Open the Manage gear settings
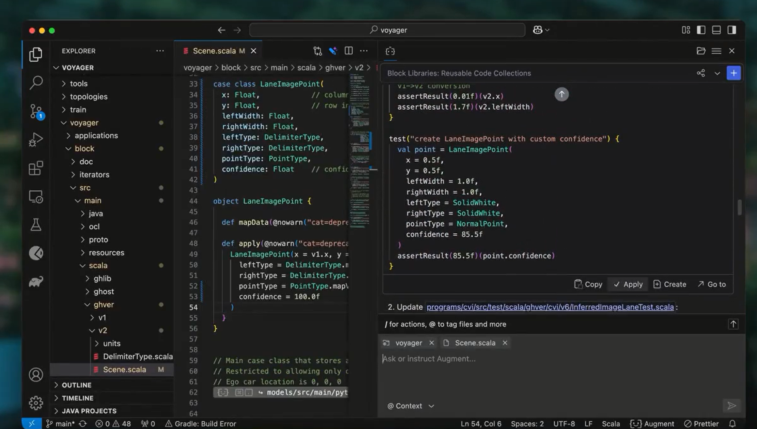757x429 pixels. 36,403
